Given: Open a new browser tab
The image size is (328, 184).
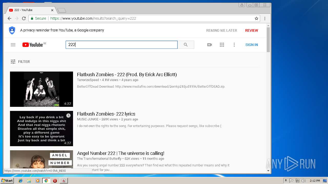Looking at the screenshot, I should [x=62, y=10].
